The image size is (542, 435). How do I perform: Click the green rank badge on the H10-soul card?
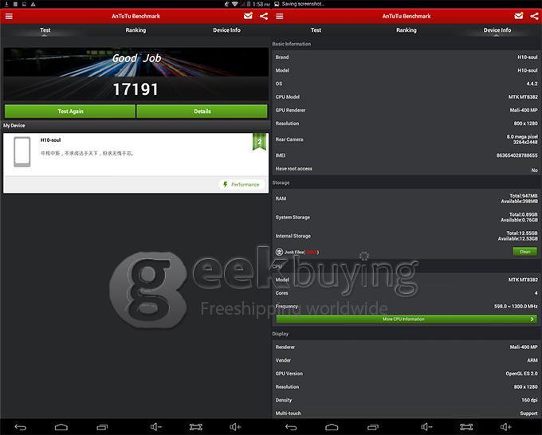click(258, 143)
